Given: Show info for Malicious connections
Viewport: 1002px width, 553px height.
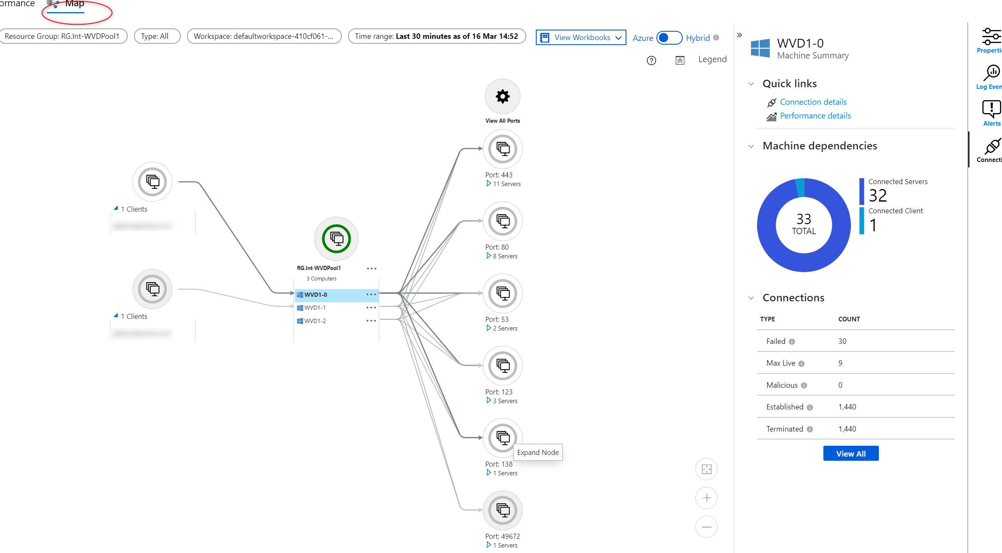Looking at the screenshot, I should click(x=804, y=385).
